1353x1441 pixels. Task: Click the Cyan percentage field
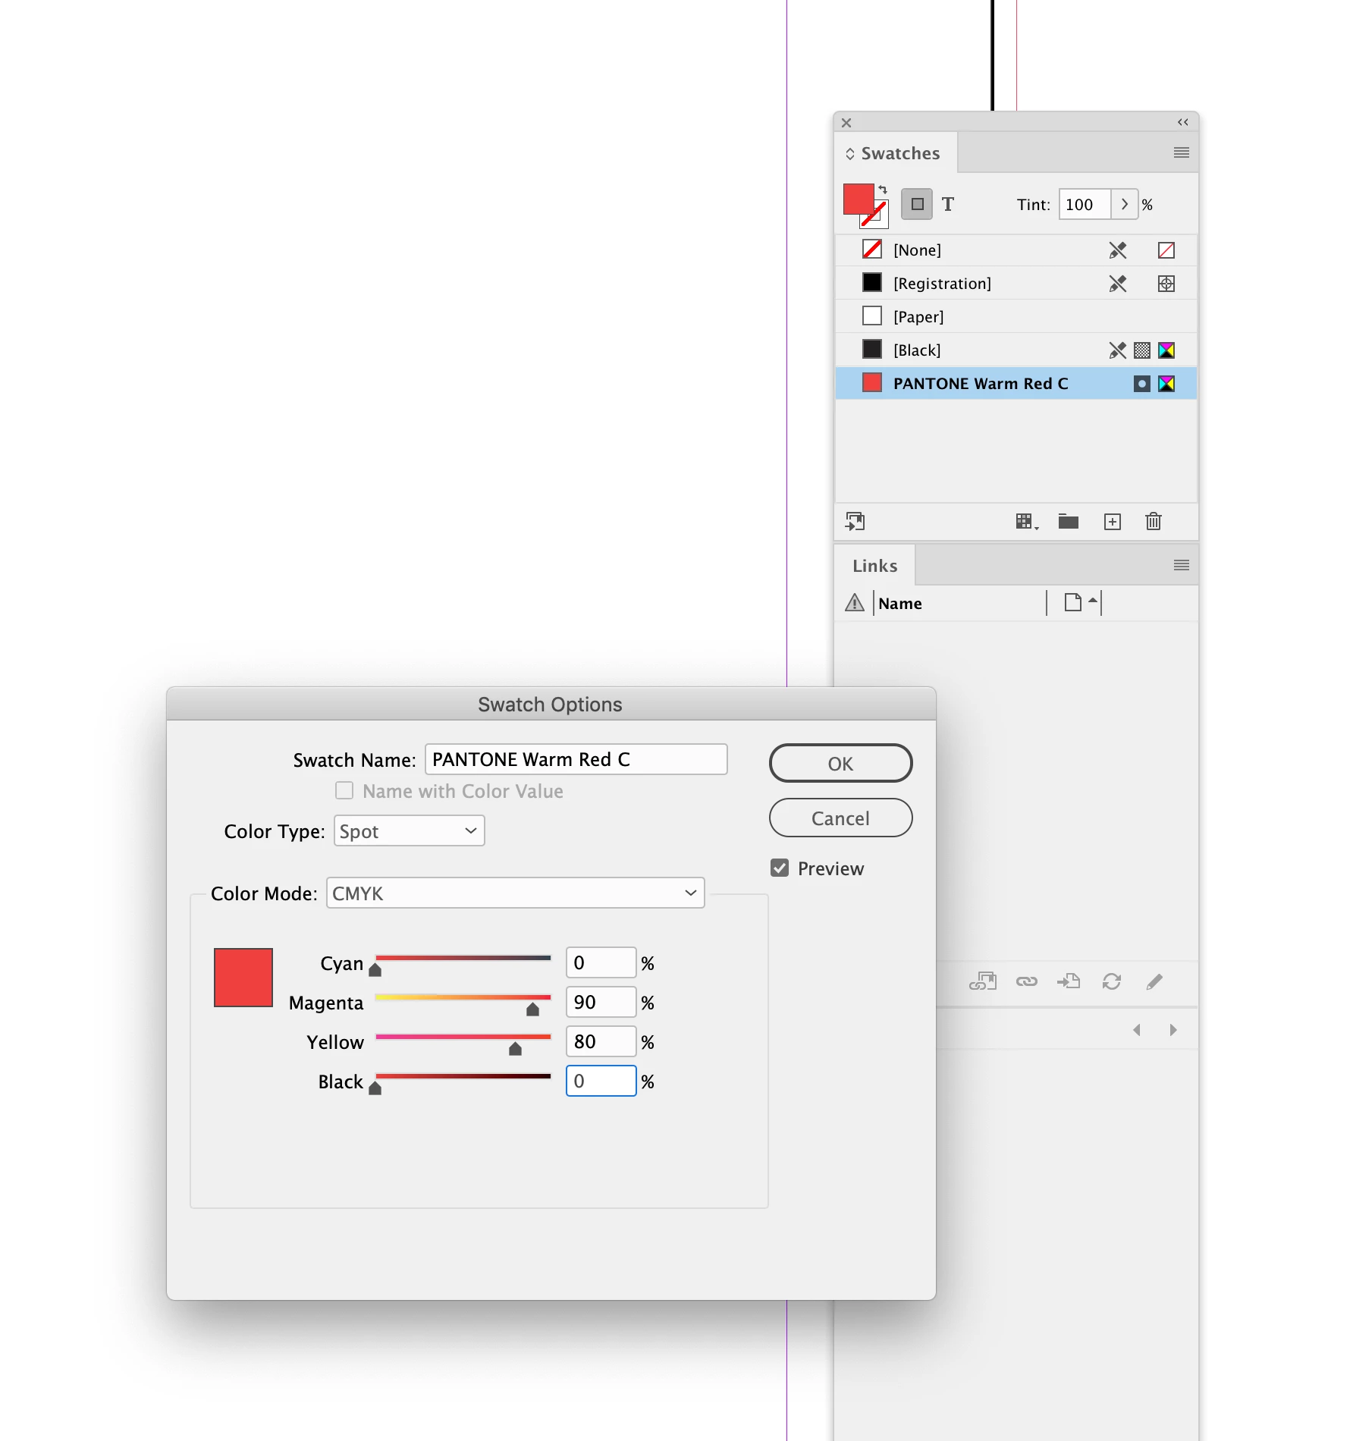tap(601, 962)
